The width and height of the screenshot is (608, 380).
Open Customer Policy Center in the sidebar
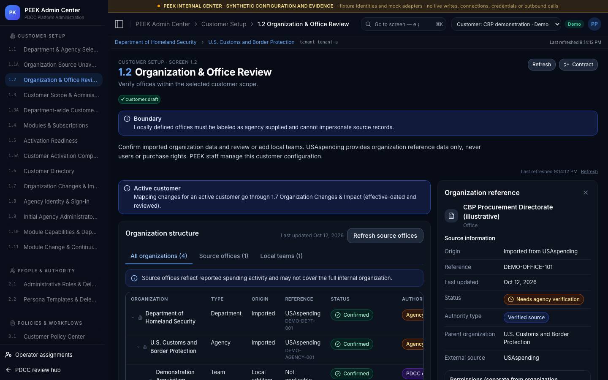tap(54, 337)
